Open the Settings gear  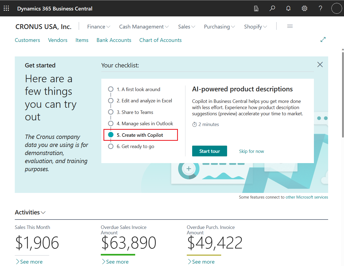(304, 8)
